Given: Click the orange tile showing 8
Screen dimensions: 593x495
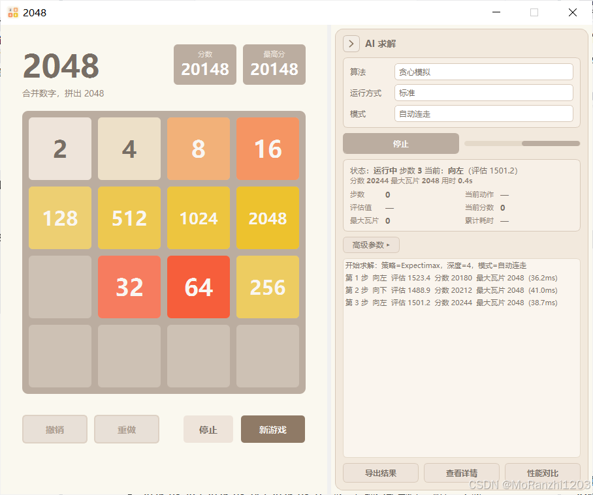Looking at the screenshot, I should [x=199, y=149].
